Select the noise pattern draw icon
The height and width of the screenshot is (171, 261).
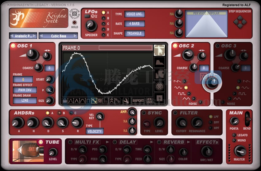coord(100,101)
